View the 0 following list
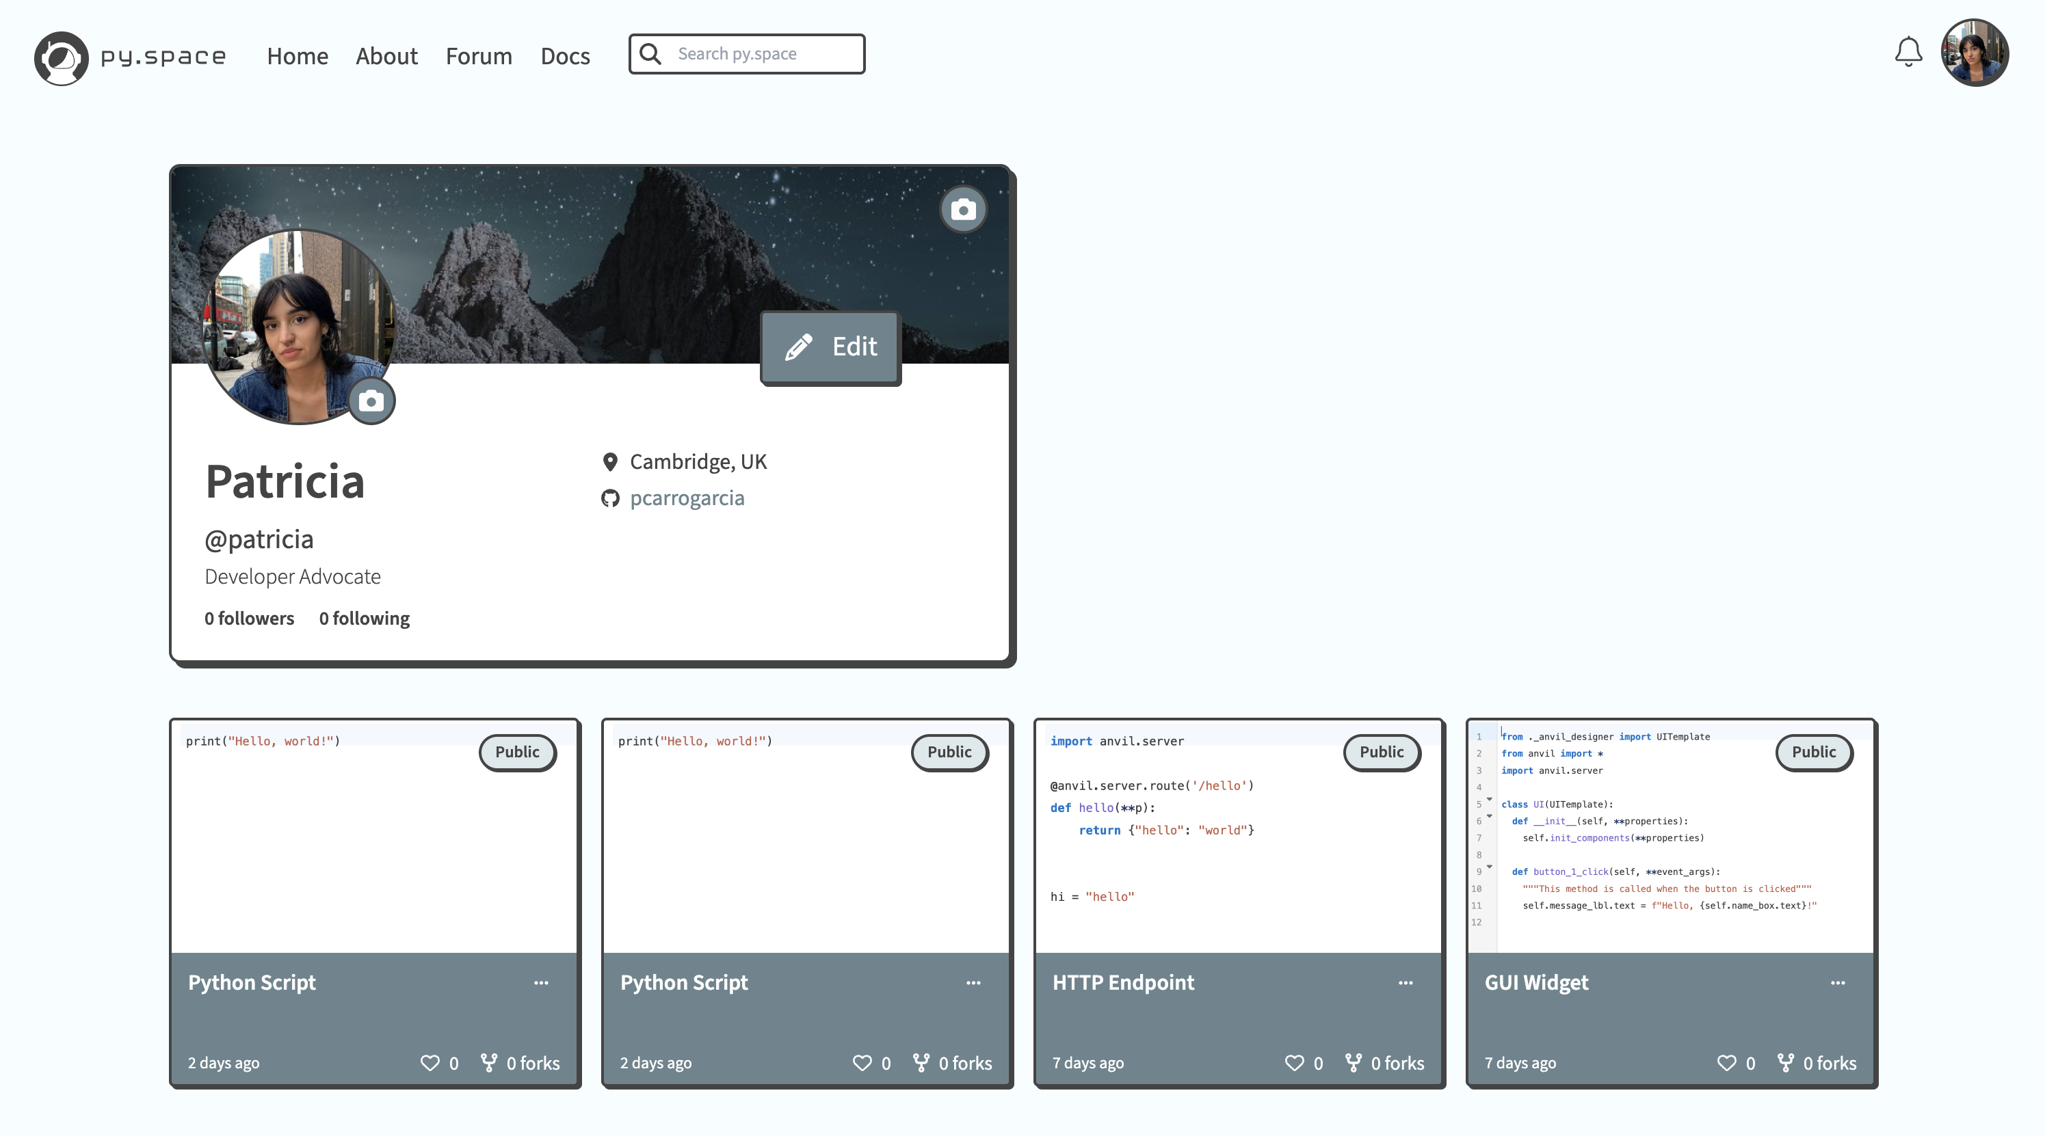This screenshot has height=1136, width=2045. (365, 619)
